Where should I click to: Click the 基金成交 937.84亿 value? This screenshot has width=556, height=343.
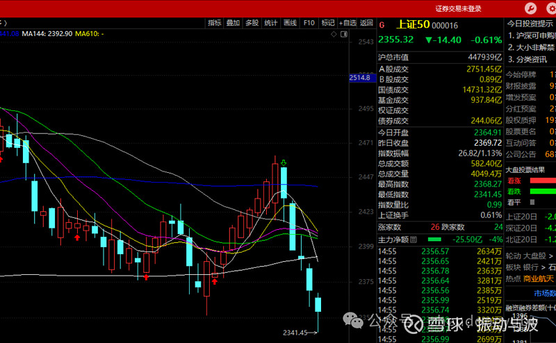[486, 100]
